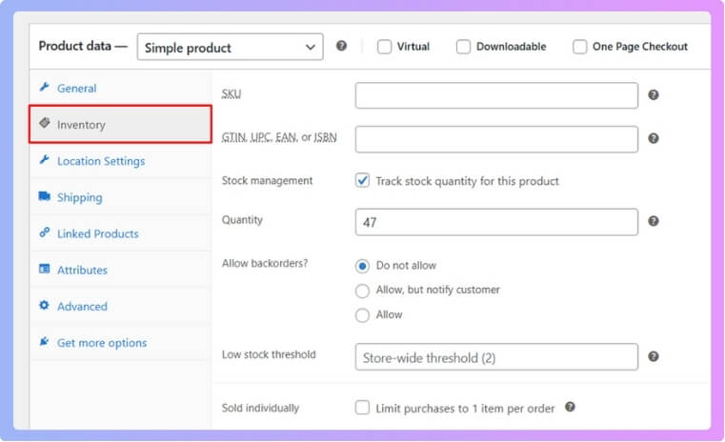
Task: Click the list icon beside Attributes
Action: (x=45, y=269)
